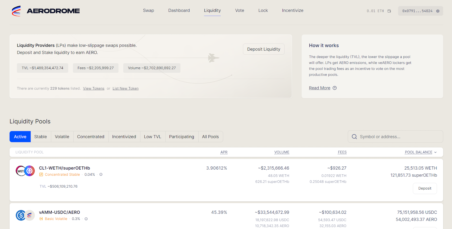
Task: Click Liquidity Pools heading
Action: [x=30, y=121]
